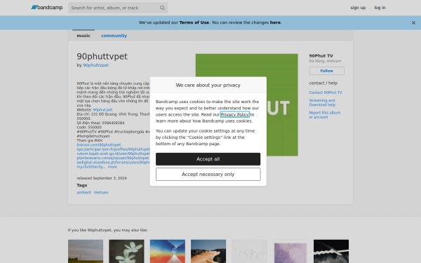Open the 90Phut TV artist name in sidebar
The width and height of the screenshot is (421, 263).
click(321, 56)
